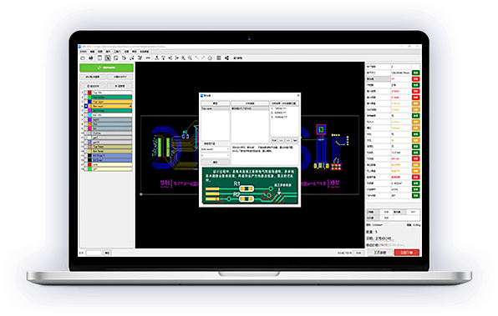Toggle the checkbox of the Top Silk layer

pyautogui.click(x=86, y=93)
